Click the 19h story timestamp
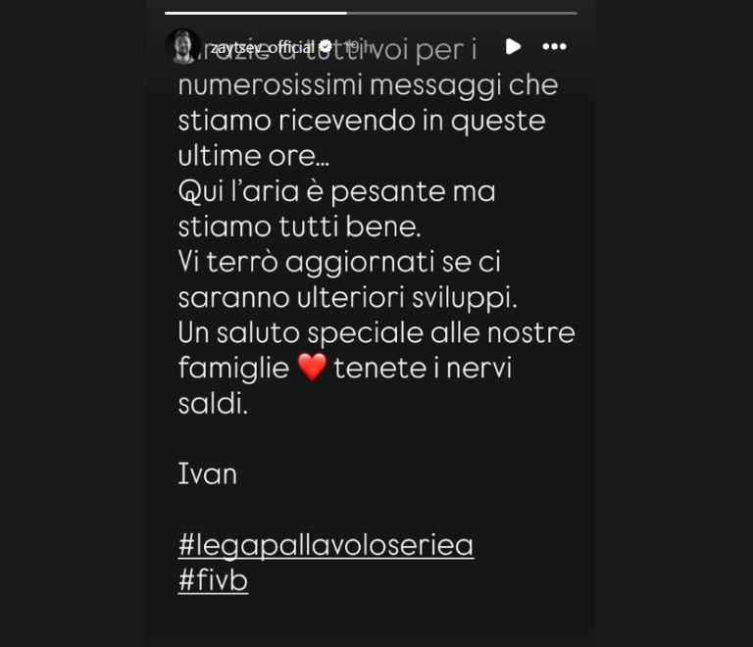 358,47
